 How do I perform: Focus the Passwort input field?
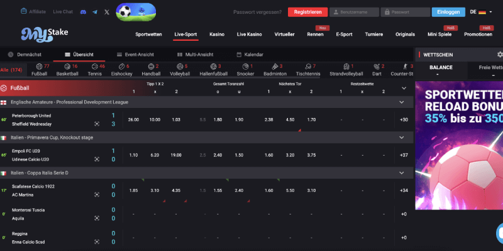coord(406,12)
